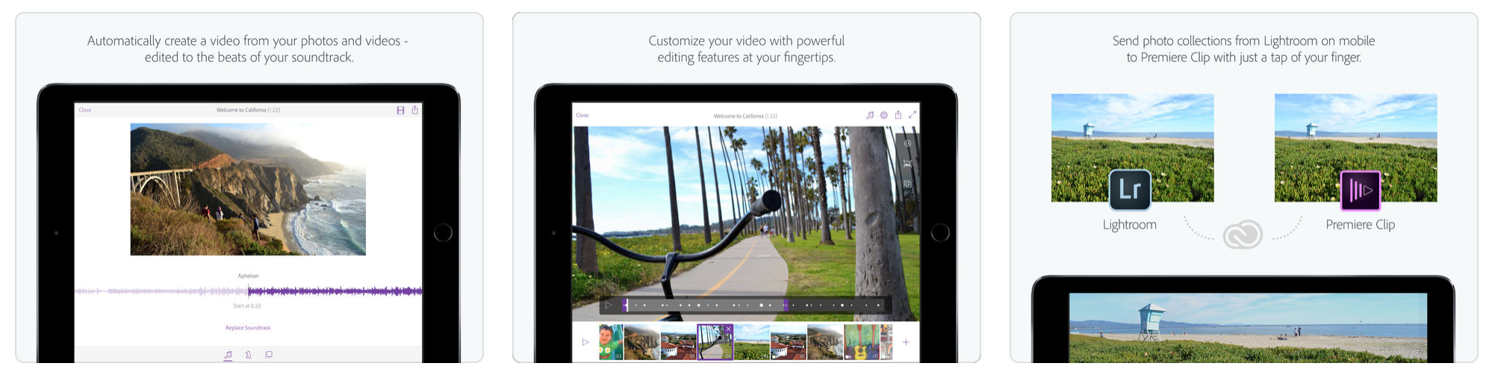Tap the middle icon in editor side panel
Image resolution: width=1489 pixels, height=375 pixels.
[907, 164]
